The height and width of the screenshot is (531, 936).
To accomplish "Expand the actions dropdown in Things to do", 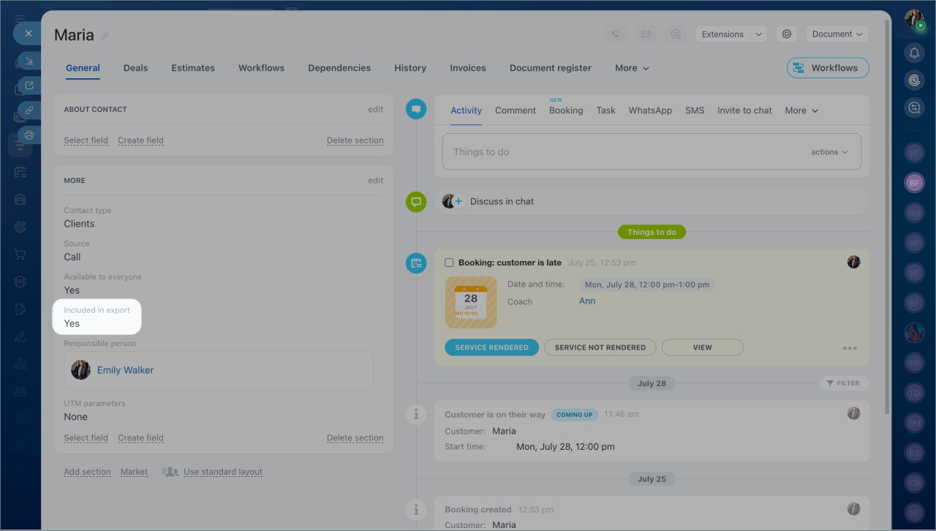I will (829, 152).
